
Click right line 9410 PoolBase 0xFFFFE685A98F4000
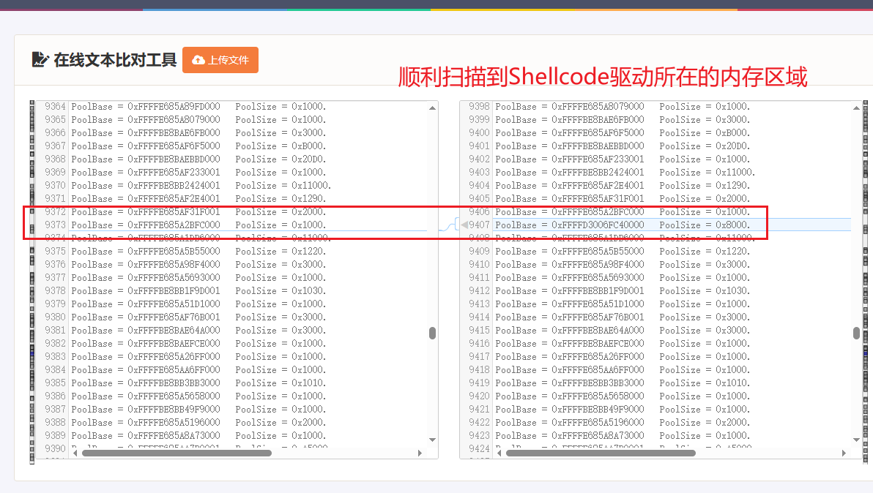[570, 265]
